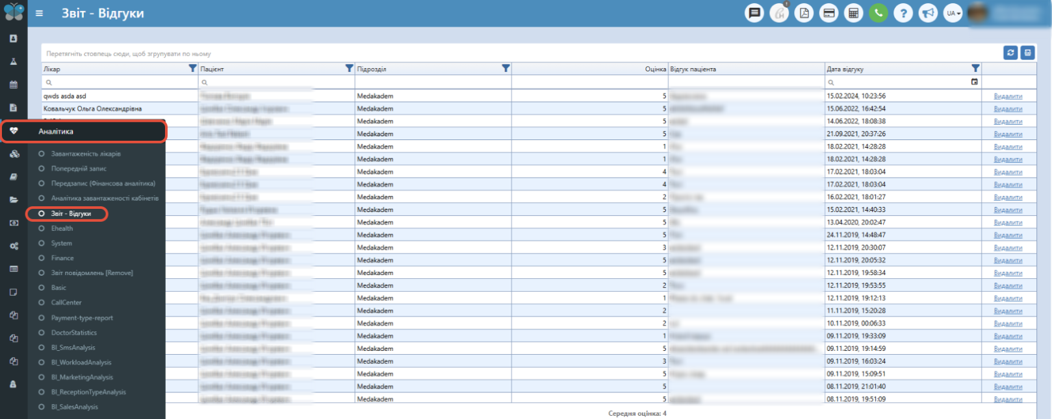1052x419 pixels.
Task: Delete review dated 21.09.2021, 20:37:26
Action: click(x=1008, y=134)
